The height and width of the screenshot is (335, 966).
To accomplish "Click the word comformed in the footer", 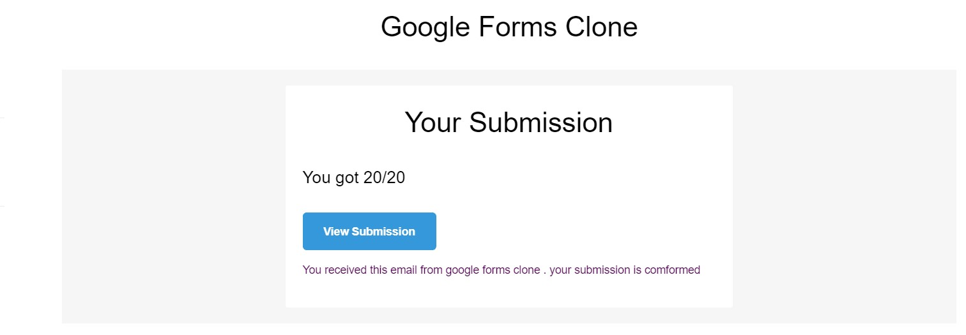I will (x=672, y=270).
